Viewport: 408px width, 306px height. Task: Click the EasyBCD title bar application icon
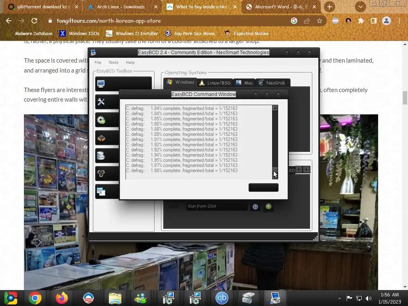click(x=93, y=53)
